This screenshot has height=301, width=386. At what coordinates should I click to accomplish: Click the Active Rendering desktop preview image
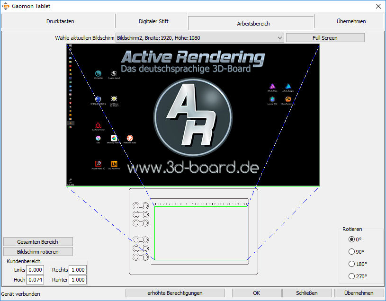193,115
